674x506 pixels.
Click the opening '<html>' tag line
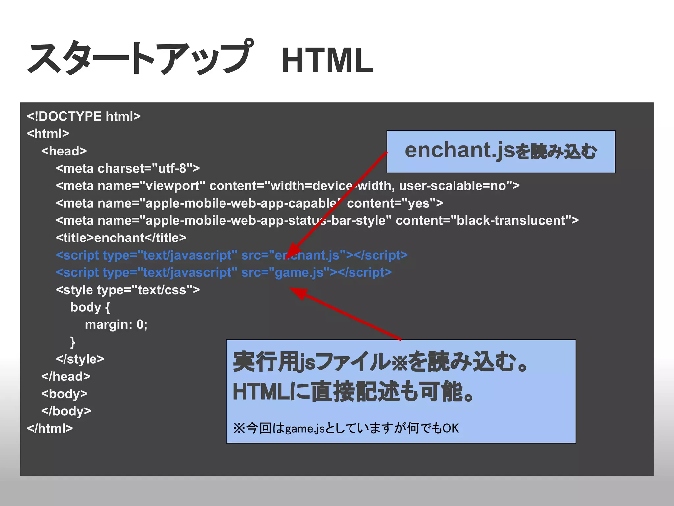click(x=48, y=134)
